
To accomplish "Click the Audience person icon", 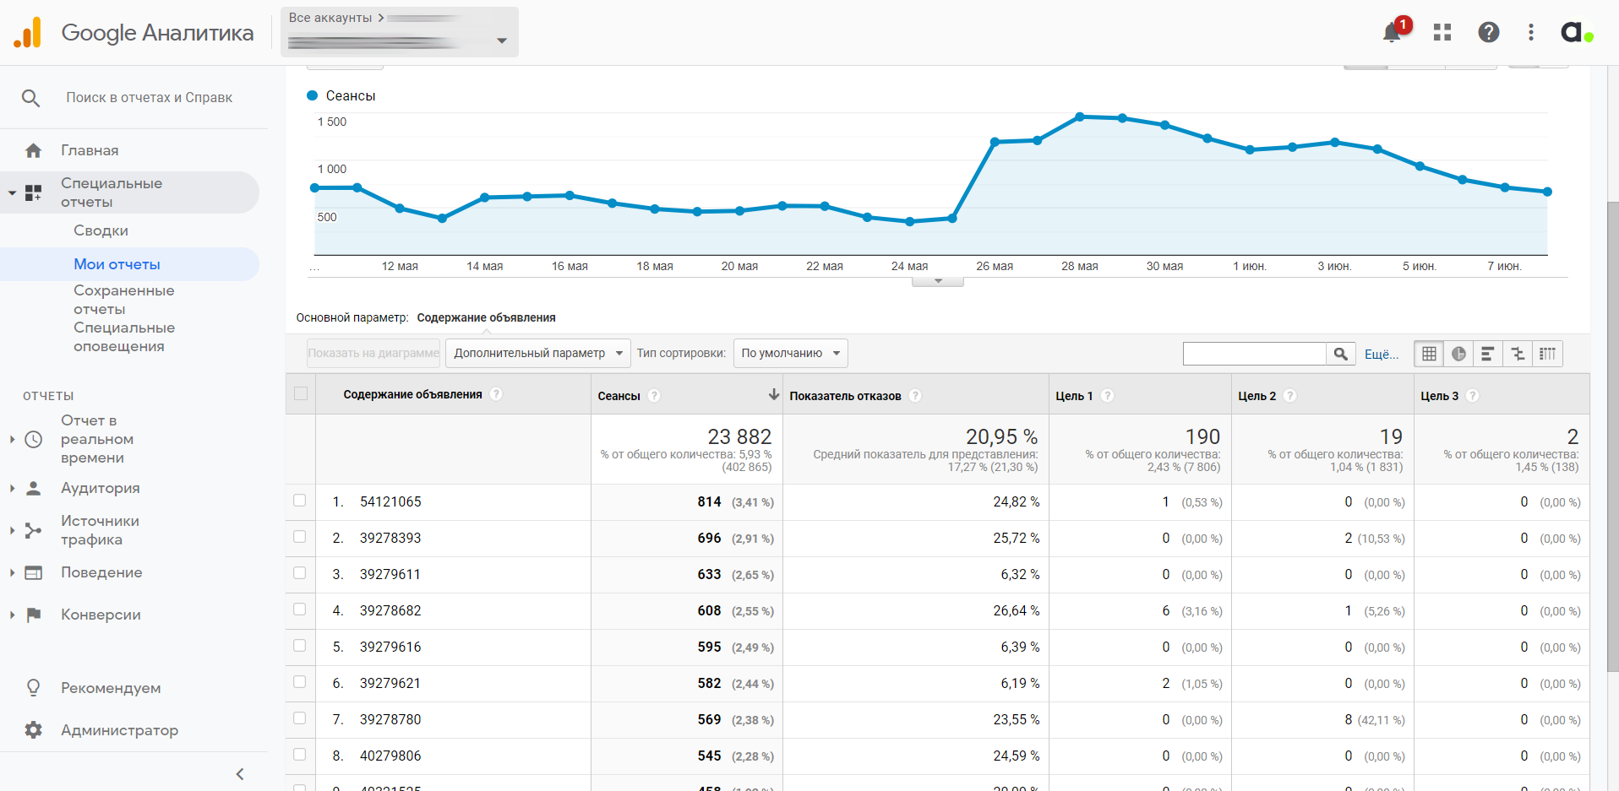I will coord(33,488).
